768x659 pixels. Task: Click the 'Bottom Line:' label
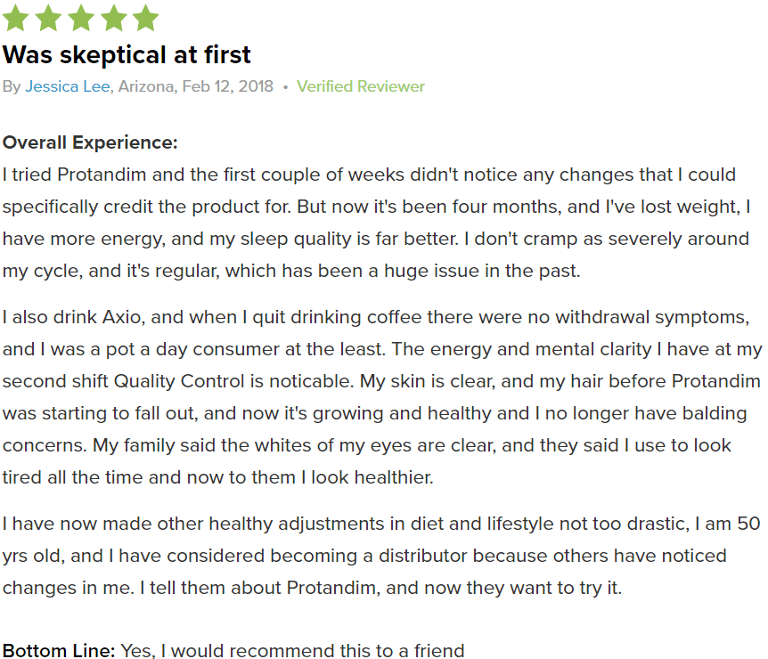coord(59,650)
